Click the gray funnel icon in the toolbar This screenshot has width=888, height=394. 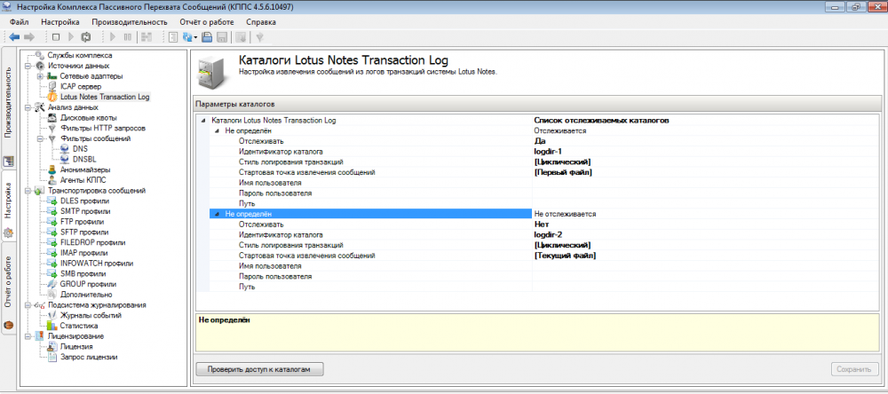(260, 36)
